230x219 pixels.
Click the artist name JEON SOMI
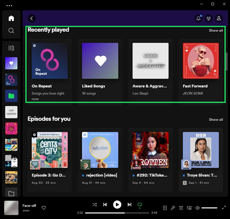coord(193,93)
